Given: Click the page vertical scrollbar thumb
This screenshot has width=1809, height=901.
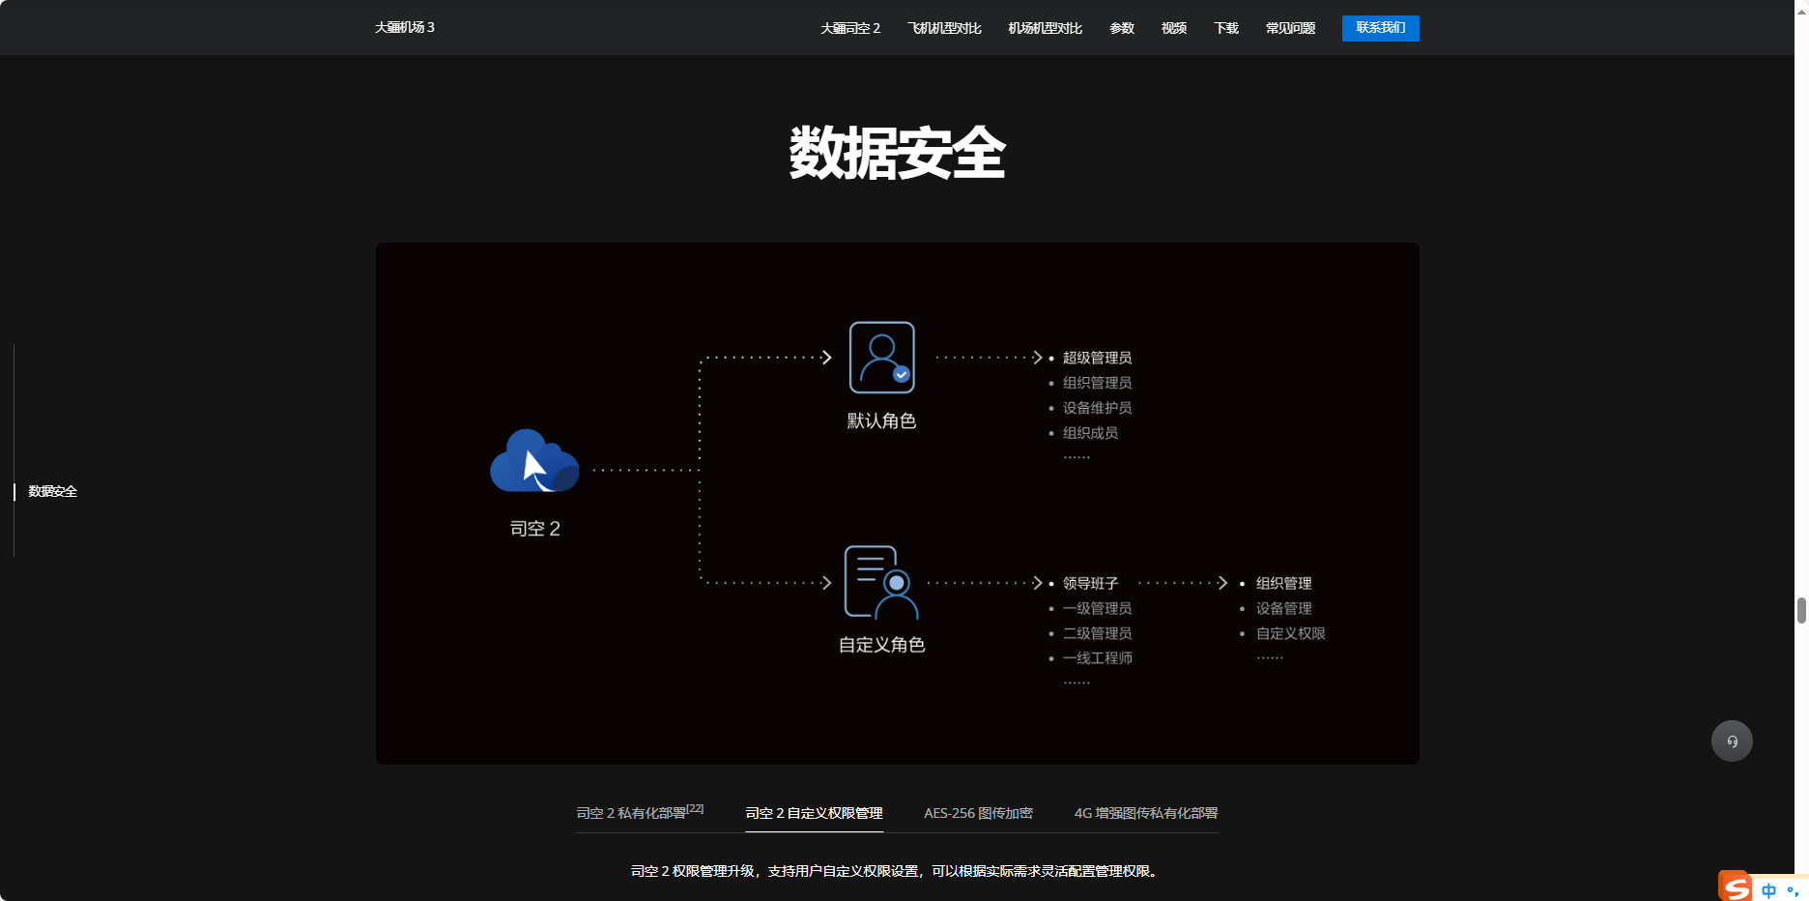Looking at the screenshot, I should 1801,611.
